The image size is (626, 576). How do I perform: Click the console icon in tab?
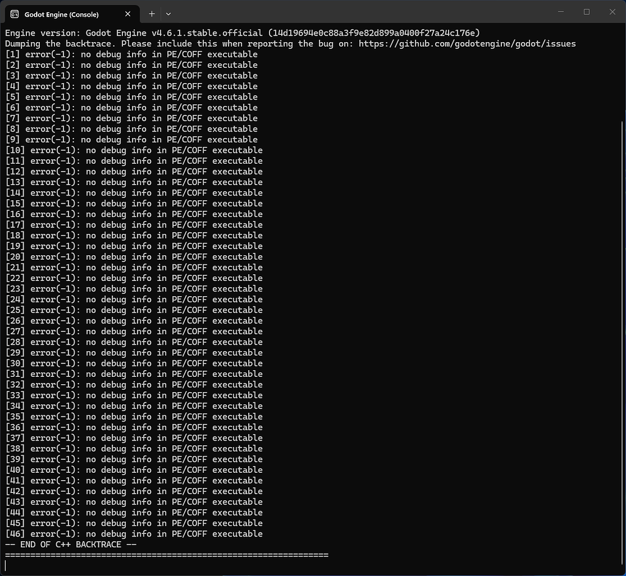(x=15, y=15)
